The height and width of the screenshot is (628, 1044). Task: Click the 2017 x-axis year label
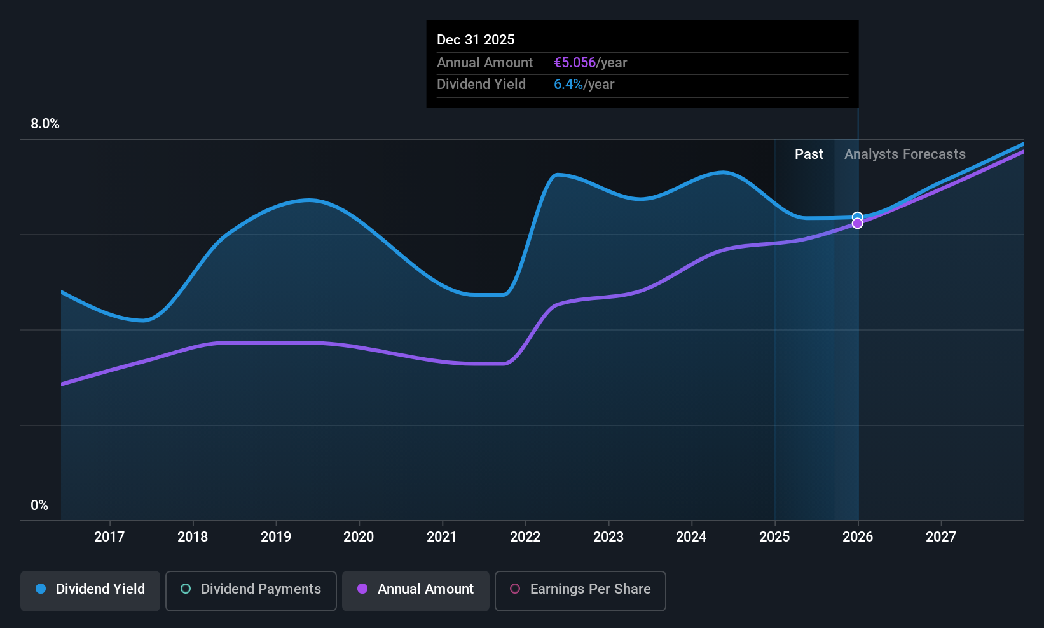pos(109,536)
